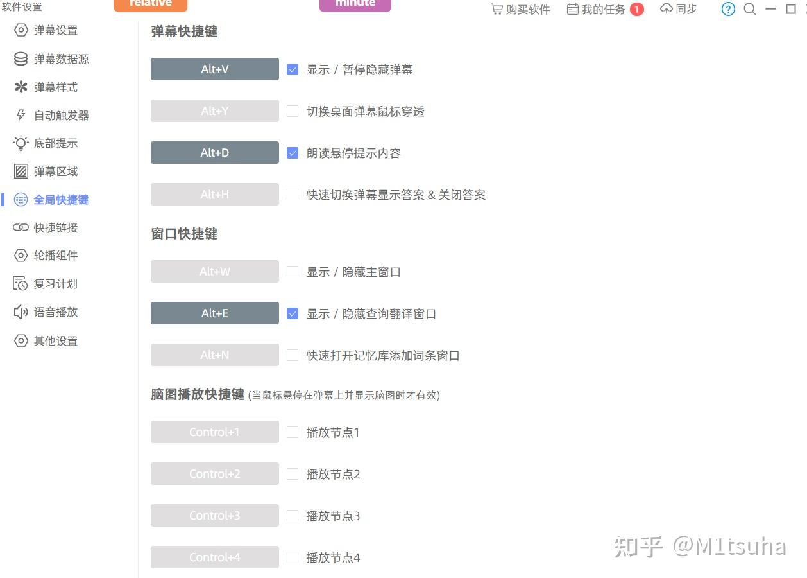This screenshot has width=807, height=578.
Task: Click the search magnifier icon
Action: (750, 9)
